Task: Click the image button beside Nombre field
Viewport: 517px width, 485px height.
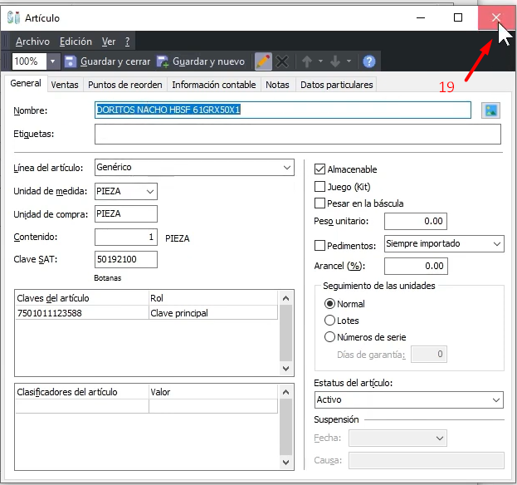Action: tap(490, 110)
